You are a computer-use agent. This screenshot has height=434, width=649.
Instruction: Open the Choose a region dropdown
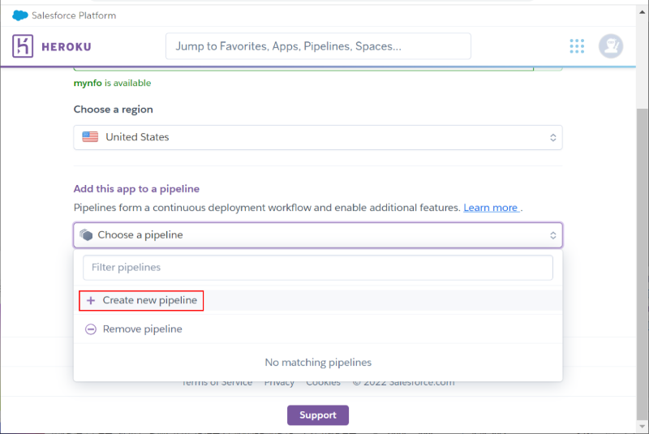pos(318,137)
